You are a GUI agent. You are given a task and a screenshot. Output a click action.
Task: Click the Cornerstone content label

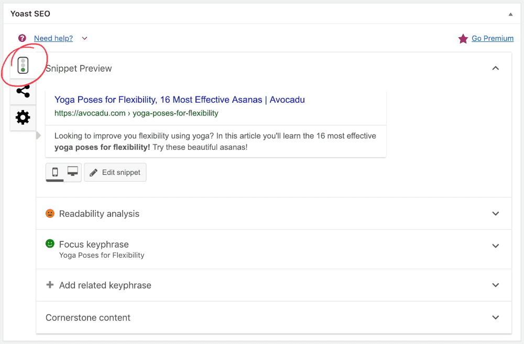click(88, 318)
